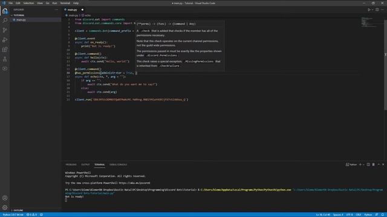The image size is (387, 217).
Task: Click the line and column indicator
Action: click(323, 215)
